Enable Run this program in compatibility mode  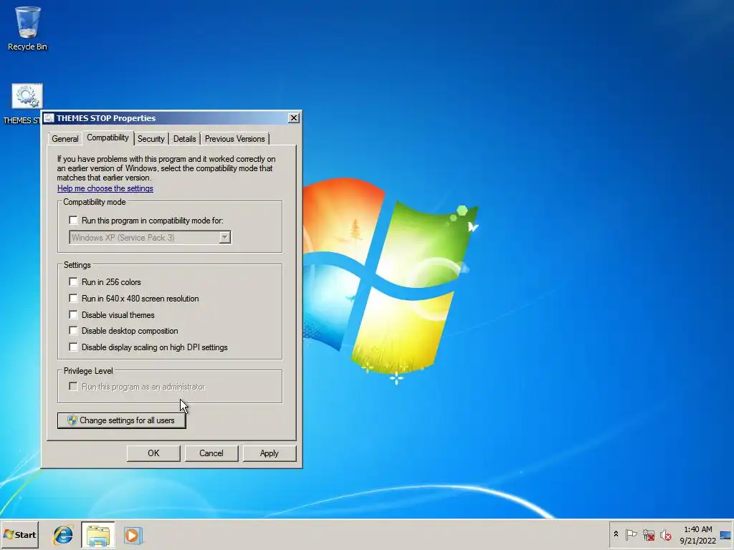coord(74,221)
